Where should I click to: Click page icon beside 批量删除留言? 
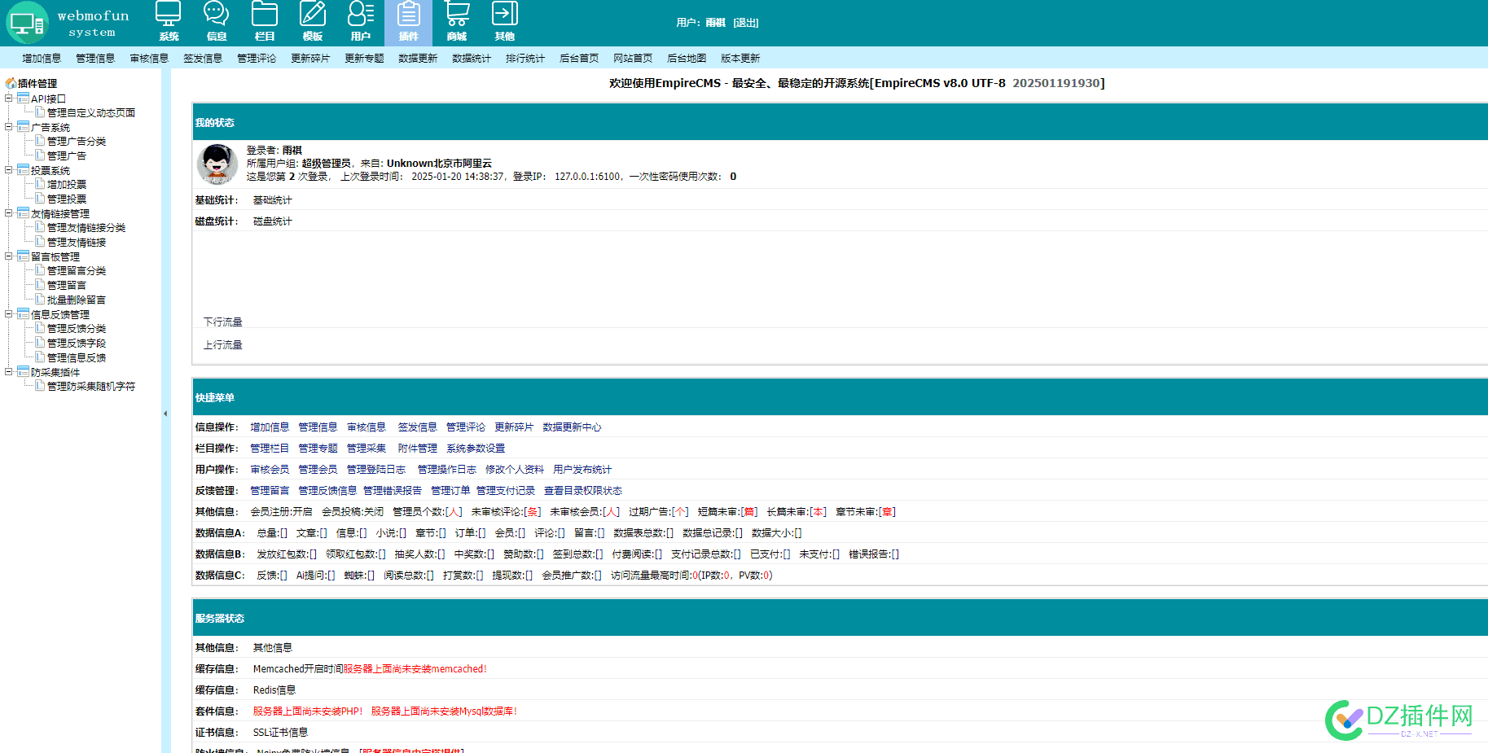click(x=40, y=299)
